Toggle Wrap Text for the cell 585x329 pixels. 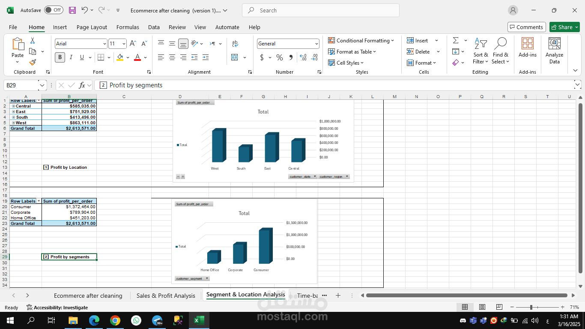235,44
